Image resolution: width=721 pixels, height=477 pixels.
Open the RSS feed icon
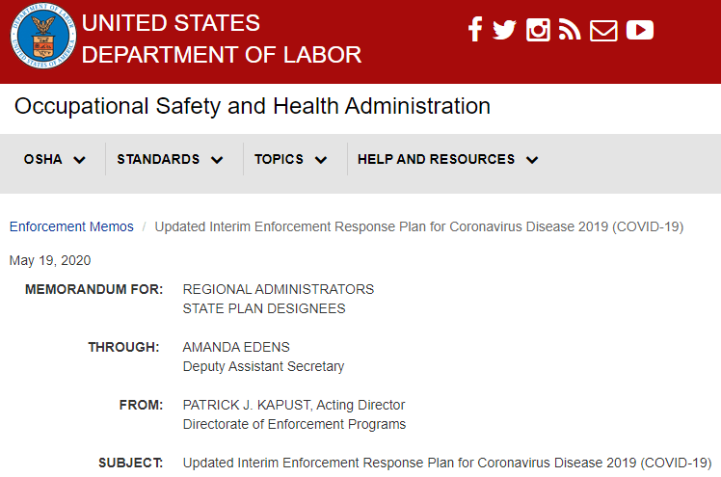click(x=570, y=30)
